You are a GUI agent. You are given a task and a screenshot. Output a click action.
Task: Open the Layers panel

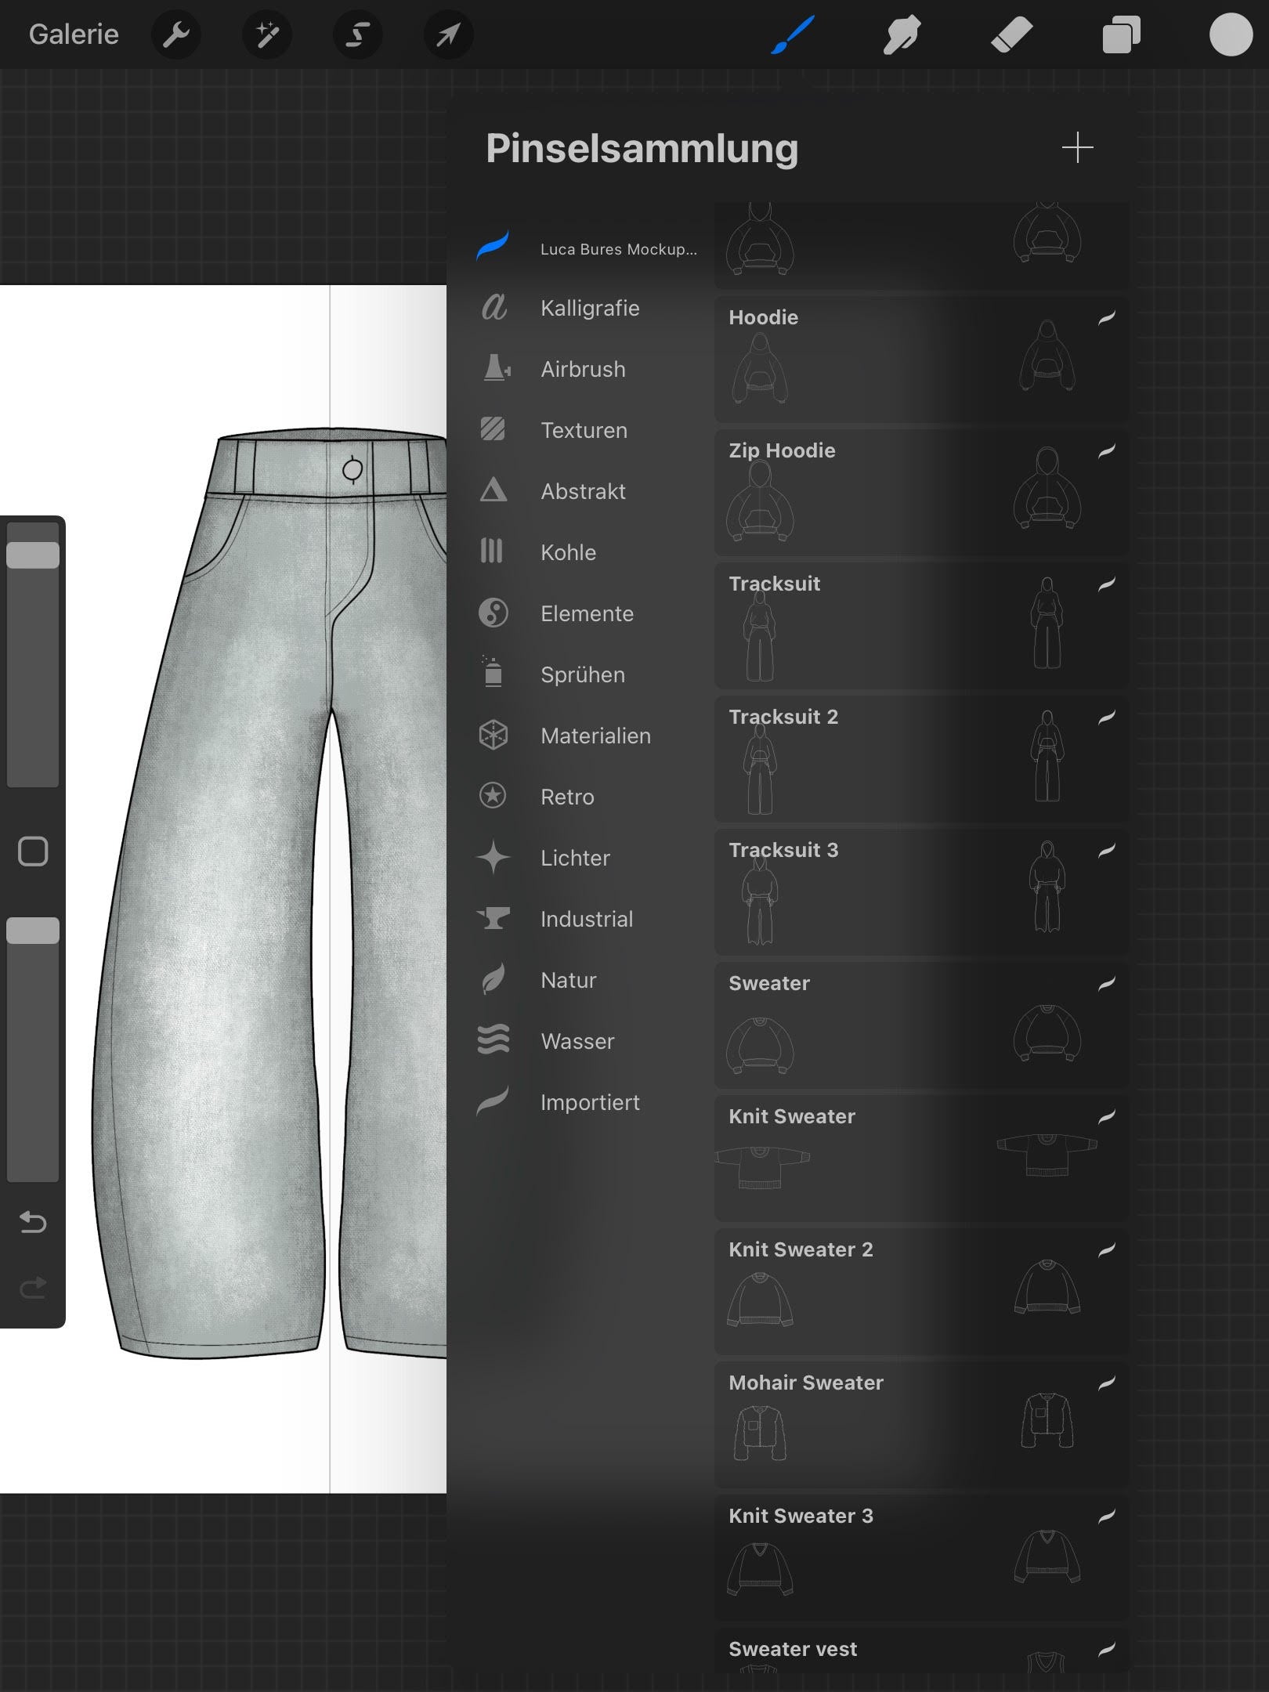click(x=1121, y=34)
